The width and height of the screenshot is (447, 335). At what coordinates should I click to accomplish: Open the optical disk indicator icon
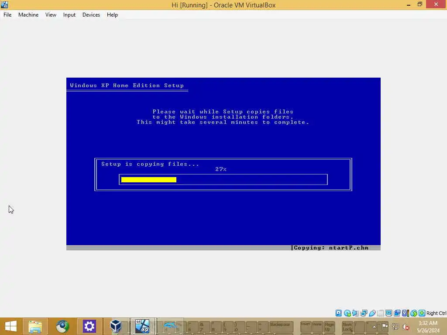[x=347, y=313]
